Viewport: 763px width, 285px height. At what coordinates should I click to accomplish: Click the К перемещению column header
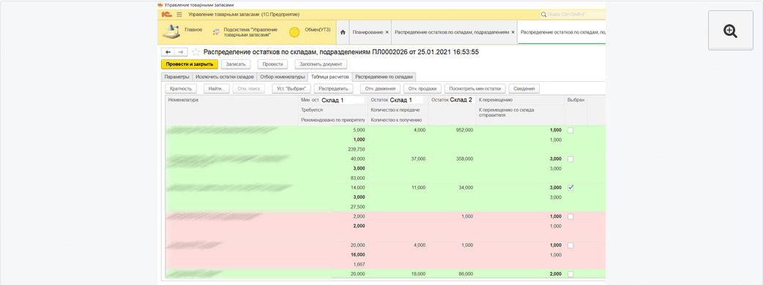[x=520, y=100]
